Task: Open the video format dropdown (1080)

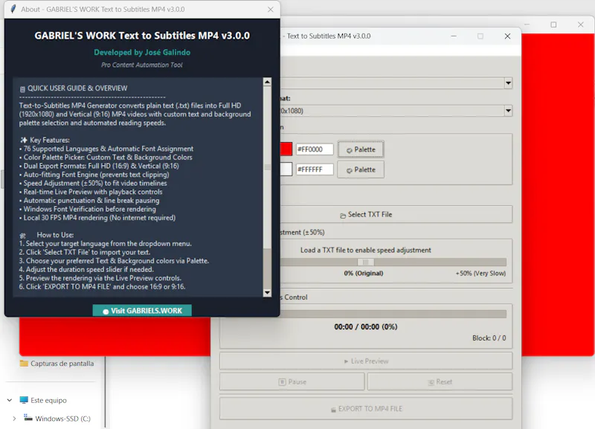Action: coord(508,111)
